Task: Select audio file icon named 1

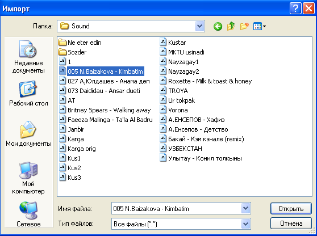Action: point(62,62)
